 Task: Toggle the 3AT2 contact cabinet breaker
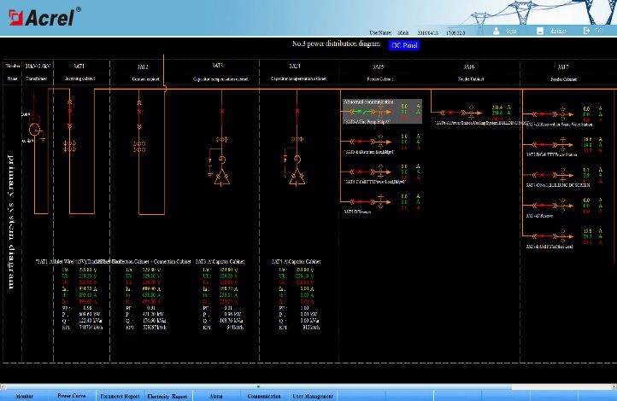[x=140, y=110]
